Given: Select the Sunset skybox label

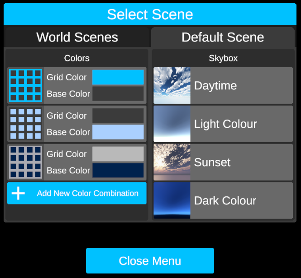Looking at the screenshot, I should point(212,162).
